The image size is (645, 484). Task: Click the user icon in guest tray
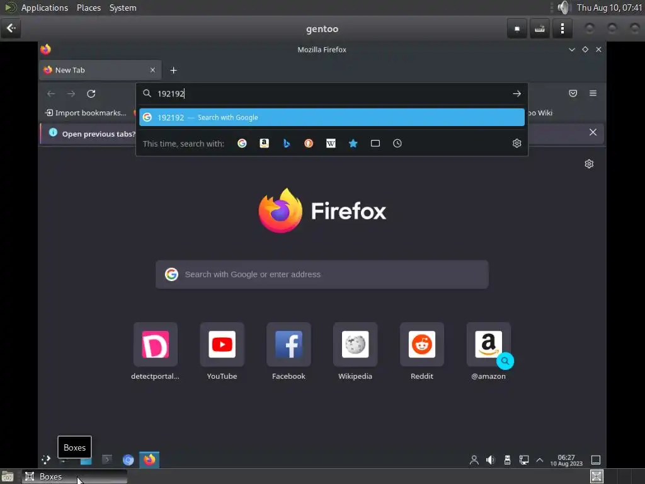click(x=474, y=459)
